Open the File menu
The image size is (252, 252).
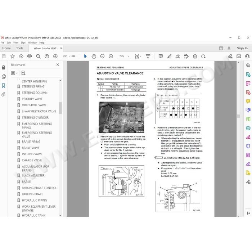[3, 42]
